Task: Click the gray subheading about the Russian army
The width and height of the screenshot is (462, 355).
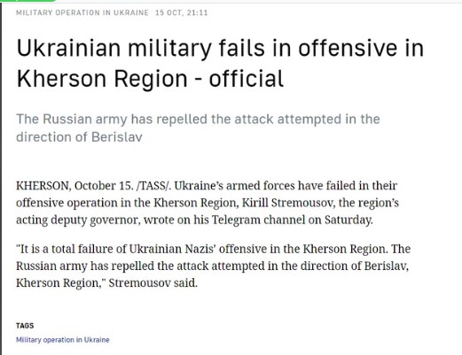Action: click(198, 128)
